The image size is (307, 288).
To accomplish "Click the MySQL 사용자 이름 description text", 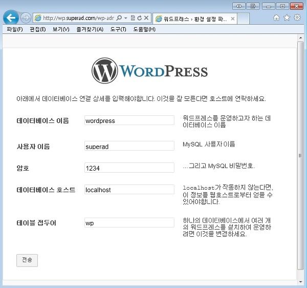I will pos(209,145).
